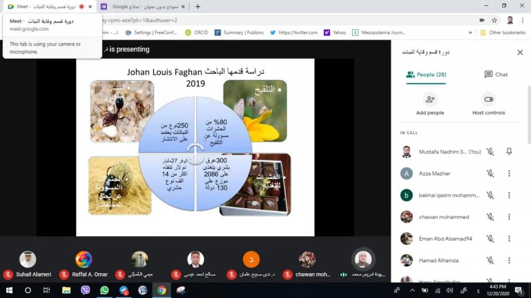531x298 pixels.
Task: Open more options for Eman Abd Alsamad94
Action: (509, 239)
